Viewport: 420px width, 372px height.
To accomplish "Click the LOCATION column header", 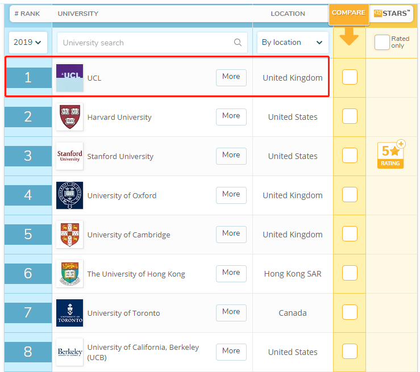I will coord(288,14).
